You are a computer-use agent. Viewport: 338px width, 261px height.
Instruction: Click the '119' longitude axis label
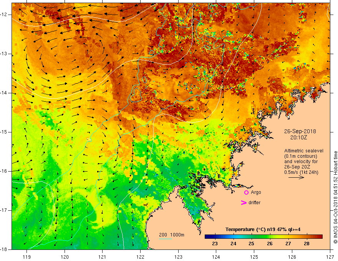click(x=27, y=257)
